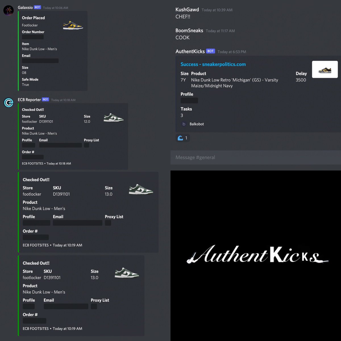Click ECB FOOTSITES Today at 10:18 AM footer

point(46,163)
